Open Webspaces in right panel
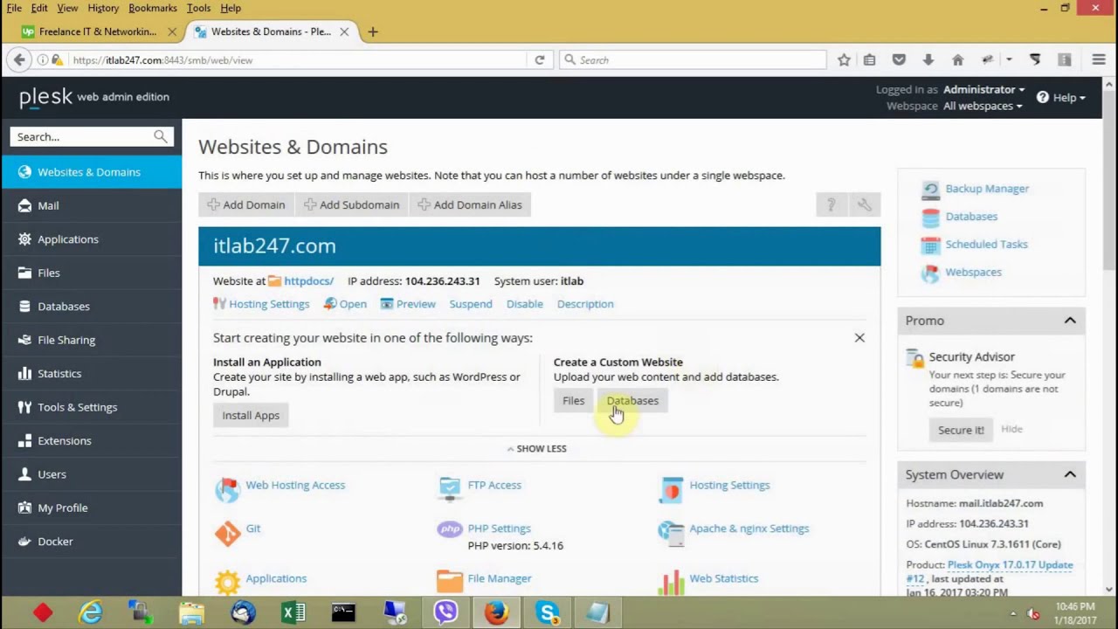This screenshot has height=629, width=1118. tap(973, 273)
